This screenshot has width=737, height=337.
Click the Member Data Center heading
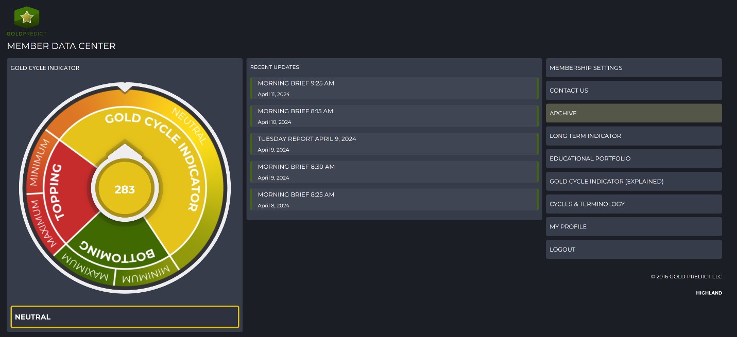pyautogui.click(x=61, y=46)
